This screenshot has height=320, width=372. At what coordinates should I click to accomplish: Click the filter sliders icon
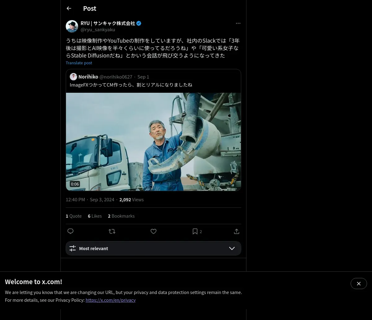[73, 248]
